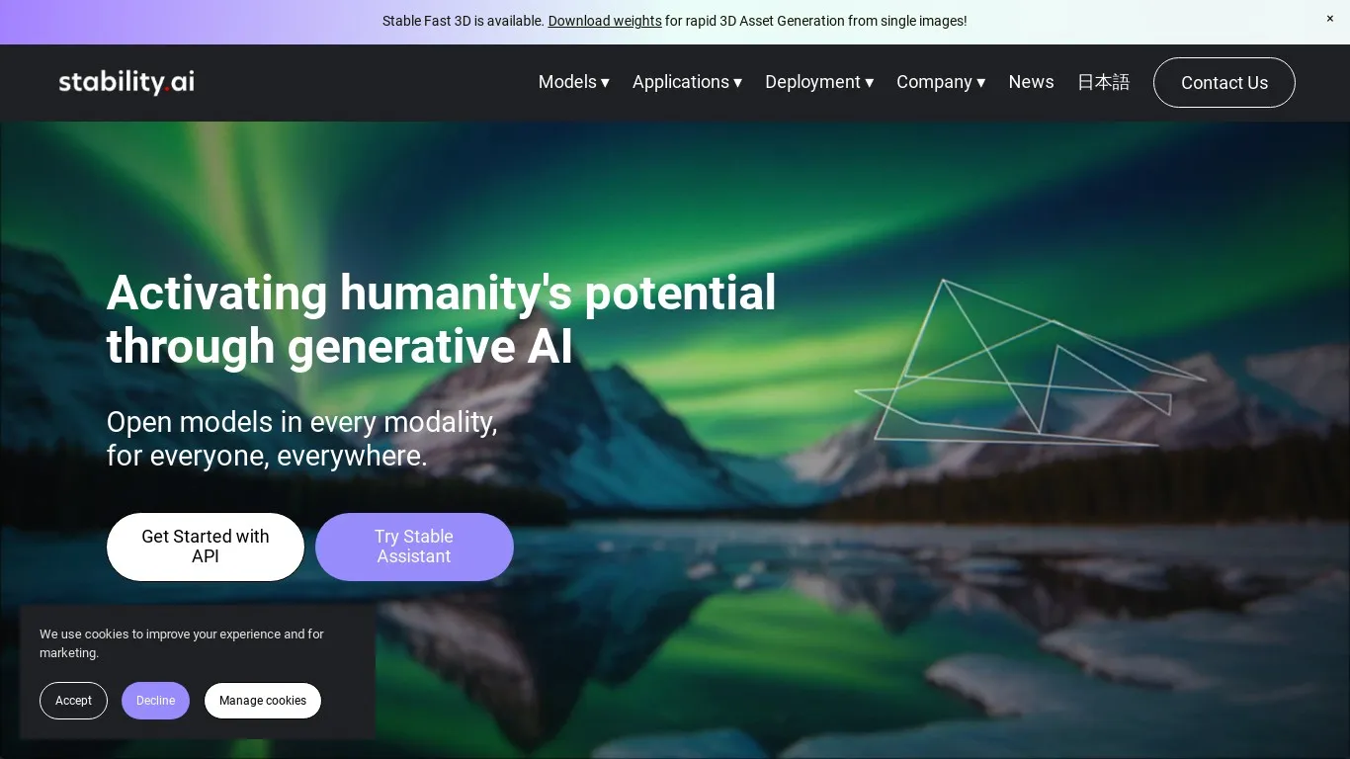Open Try Stable Assistant
Screen dimensions: 1350x759
tap(414, 547)
